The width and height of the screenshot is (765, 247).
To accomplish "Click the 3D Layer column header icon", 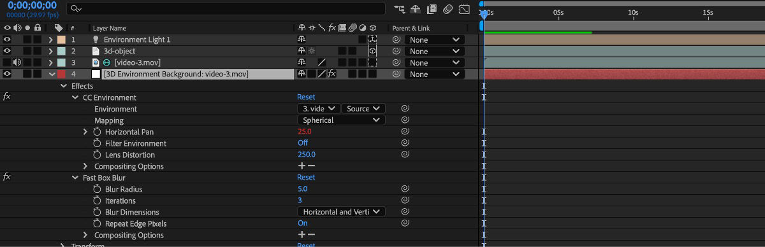I will click(x=373, y=28).
